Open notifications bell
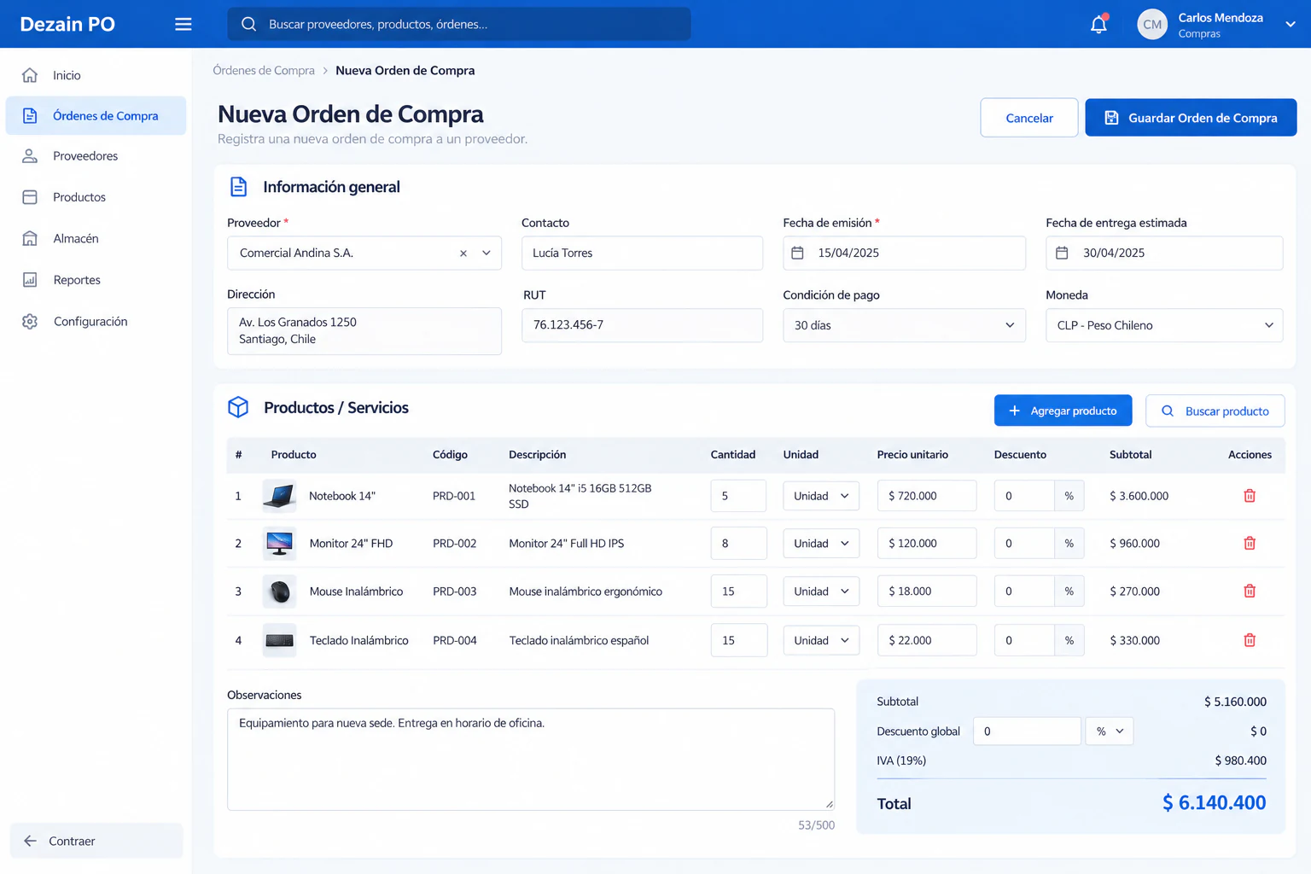Screen dimensions: 1311x874 click(1098, 24)
